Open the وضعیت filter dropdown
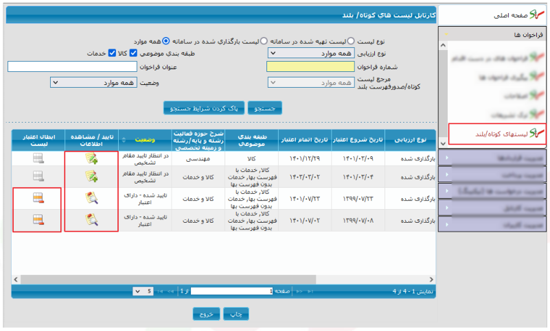Screen dimensions: 550x331 (x=93, y=83)
